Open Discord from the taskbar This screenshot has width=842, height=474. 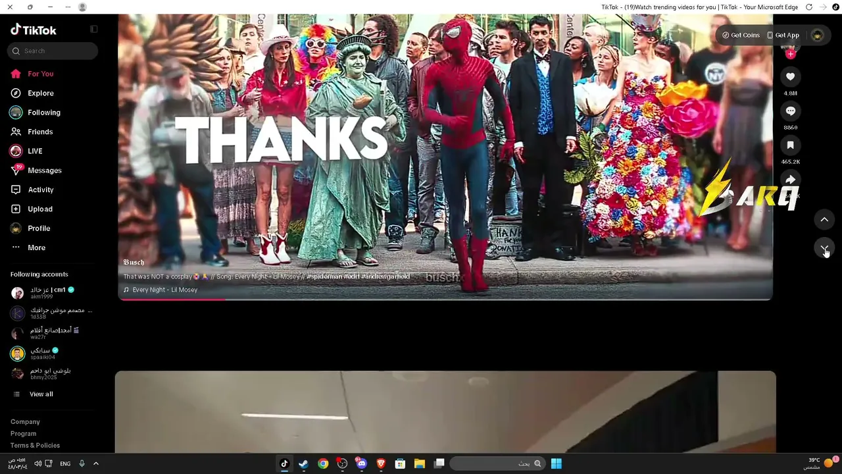click(x=361, y=463)
